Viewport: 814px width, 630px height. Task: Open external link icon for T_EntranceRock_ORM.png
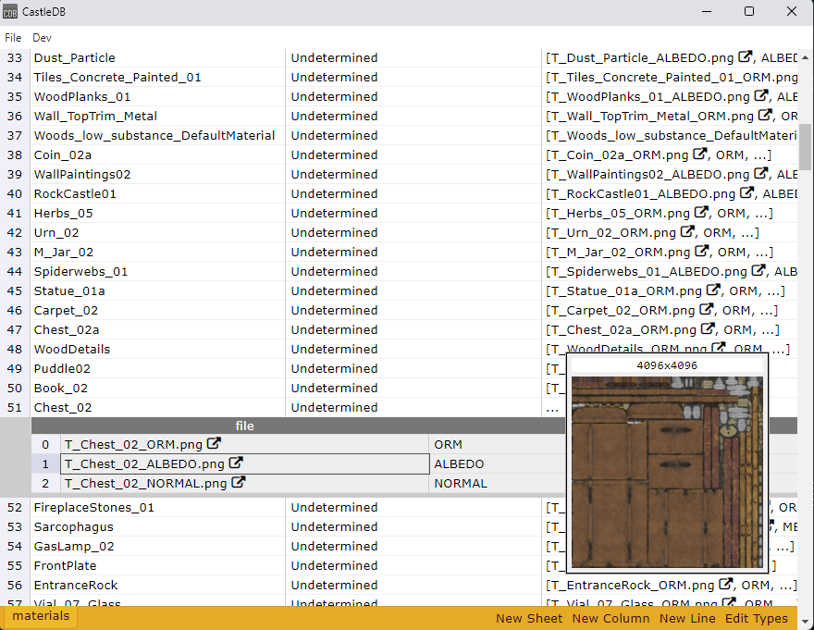click(x=726, y=585)
